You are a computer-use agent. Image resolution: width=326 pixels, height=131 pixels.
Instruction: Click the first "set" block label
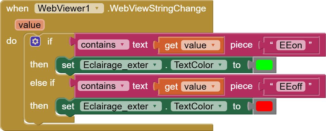(x=68, y=65)
